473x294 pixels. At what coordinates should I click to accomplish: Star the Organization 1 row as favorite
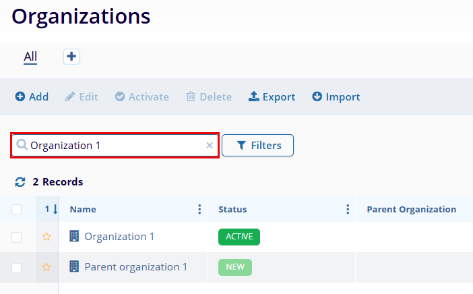coord(46,237)
